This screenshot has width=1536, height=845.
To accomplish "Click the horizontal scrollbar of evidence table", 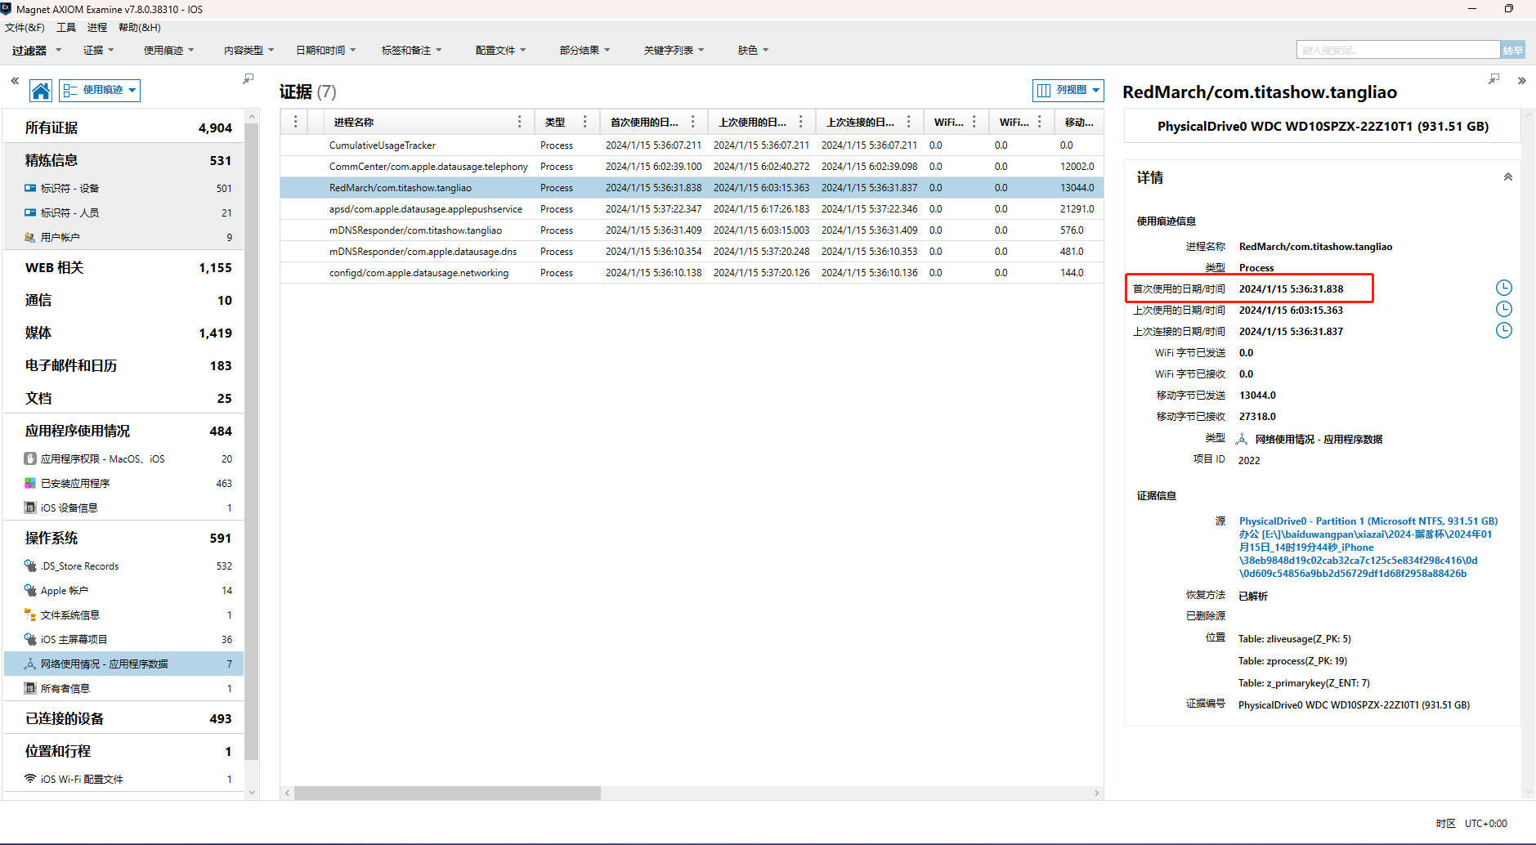I will [447, 793].
